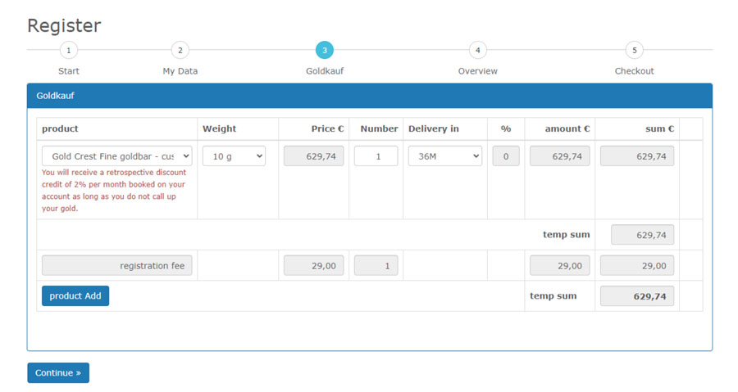Click the registration fee sum € field
This screenshot has width=738, height=392.
[x=636, y=265]
